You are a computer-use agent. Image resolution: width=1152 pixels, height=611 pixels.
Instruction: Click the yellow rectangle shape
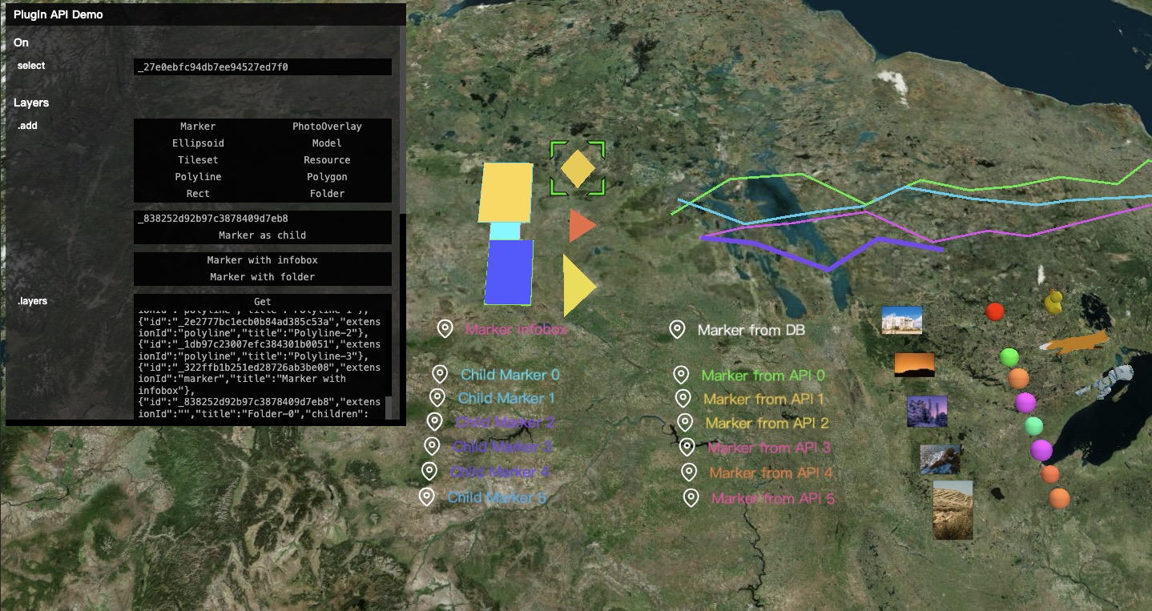click(506, 192)
